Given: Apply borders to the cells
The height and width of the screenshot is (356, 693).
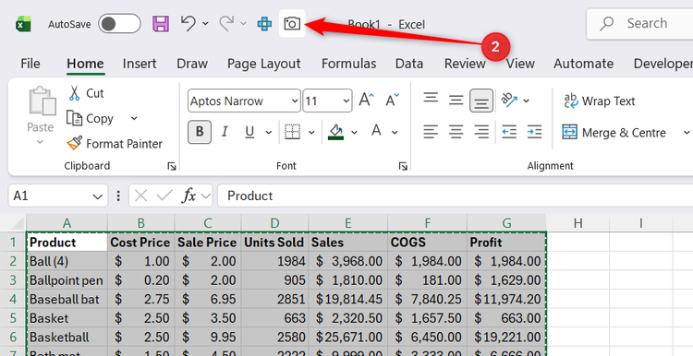Looking at the screenshot, I should [292, 132].
